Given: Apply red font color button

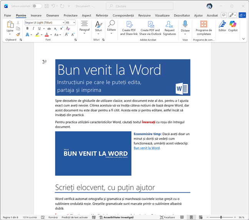Looking at the screenshot, I should click(47, 35).
